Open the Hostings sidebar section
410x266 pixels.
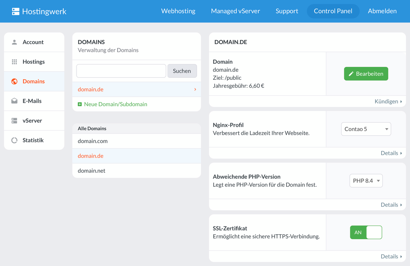pyautogui.click(x=34, y=62)
